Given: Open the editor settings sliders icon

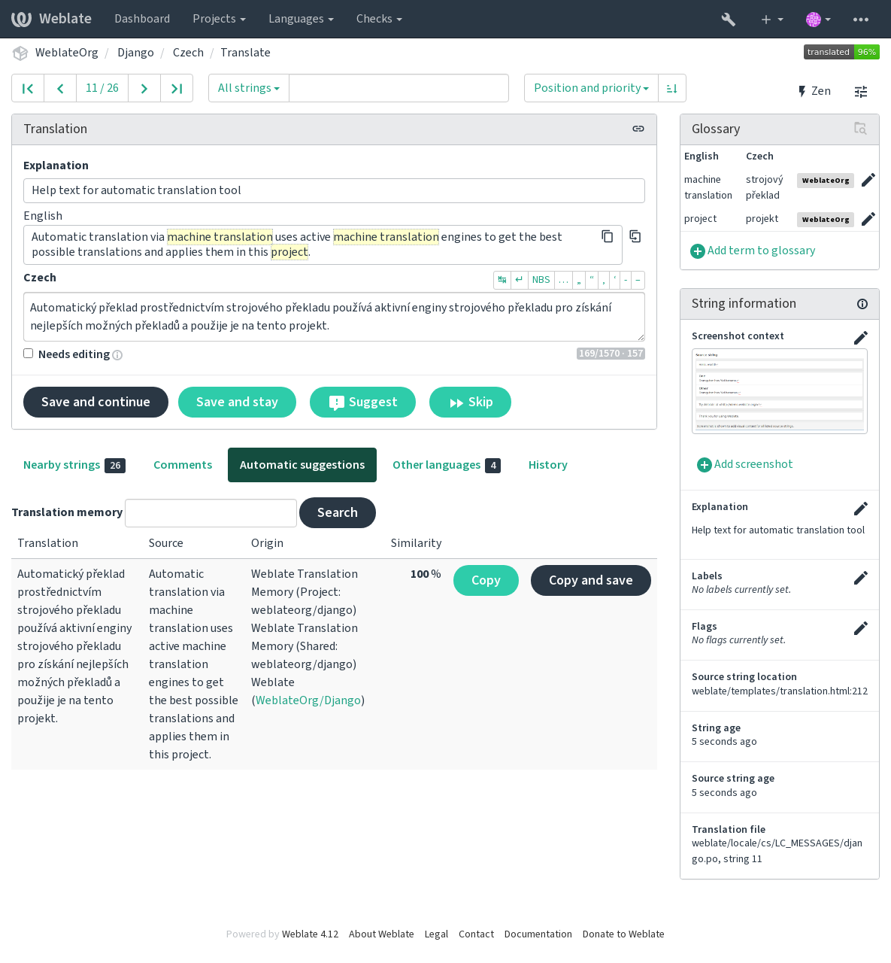Looking at the screenshot, I should 861,91.
